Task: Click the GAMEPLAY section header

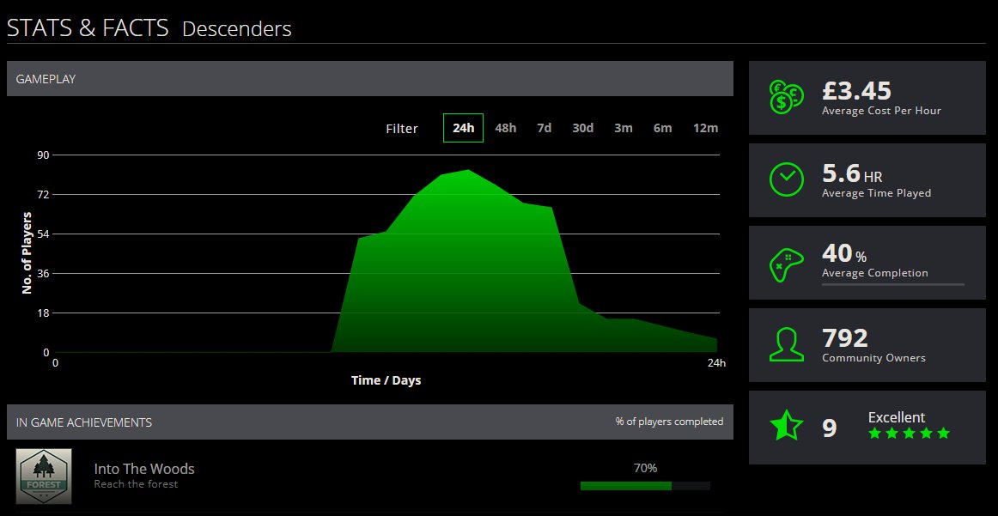Action: point(370,79)
